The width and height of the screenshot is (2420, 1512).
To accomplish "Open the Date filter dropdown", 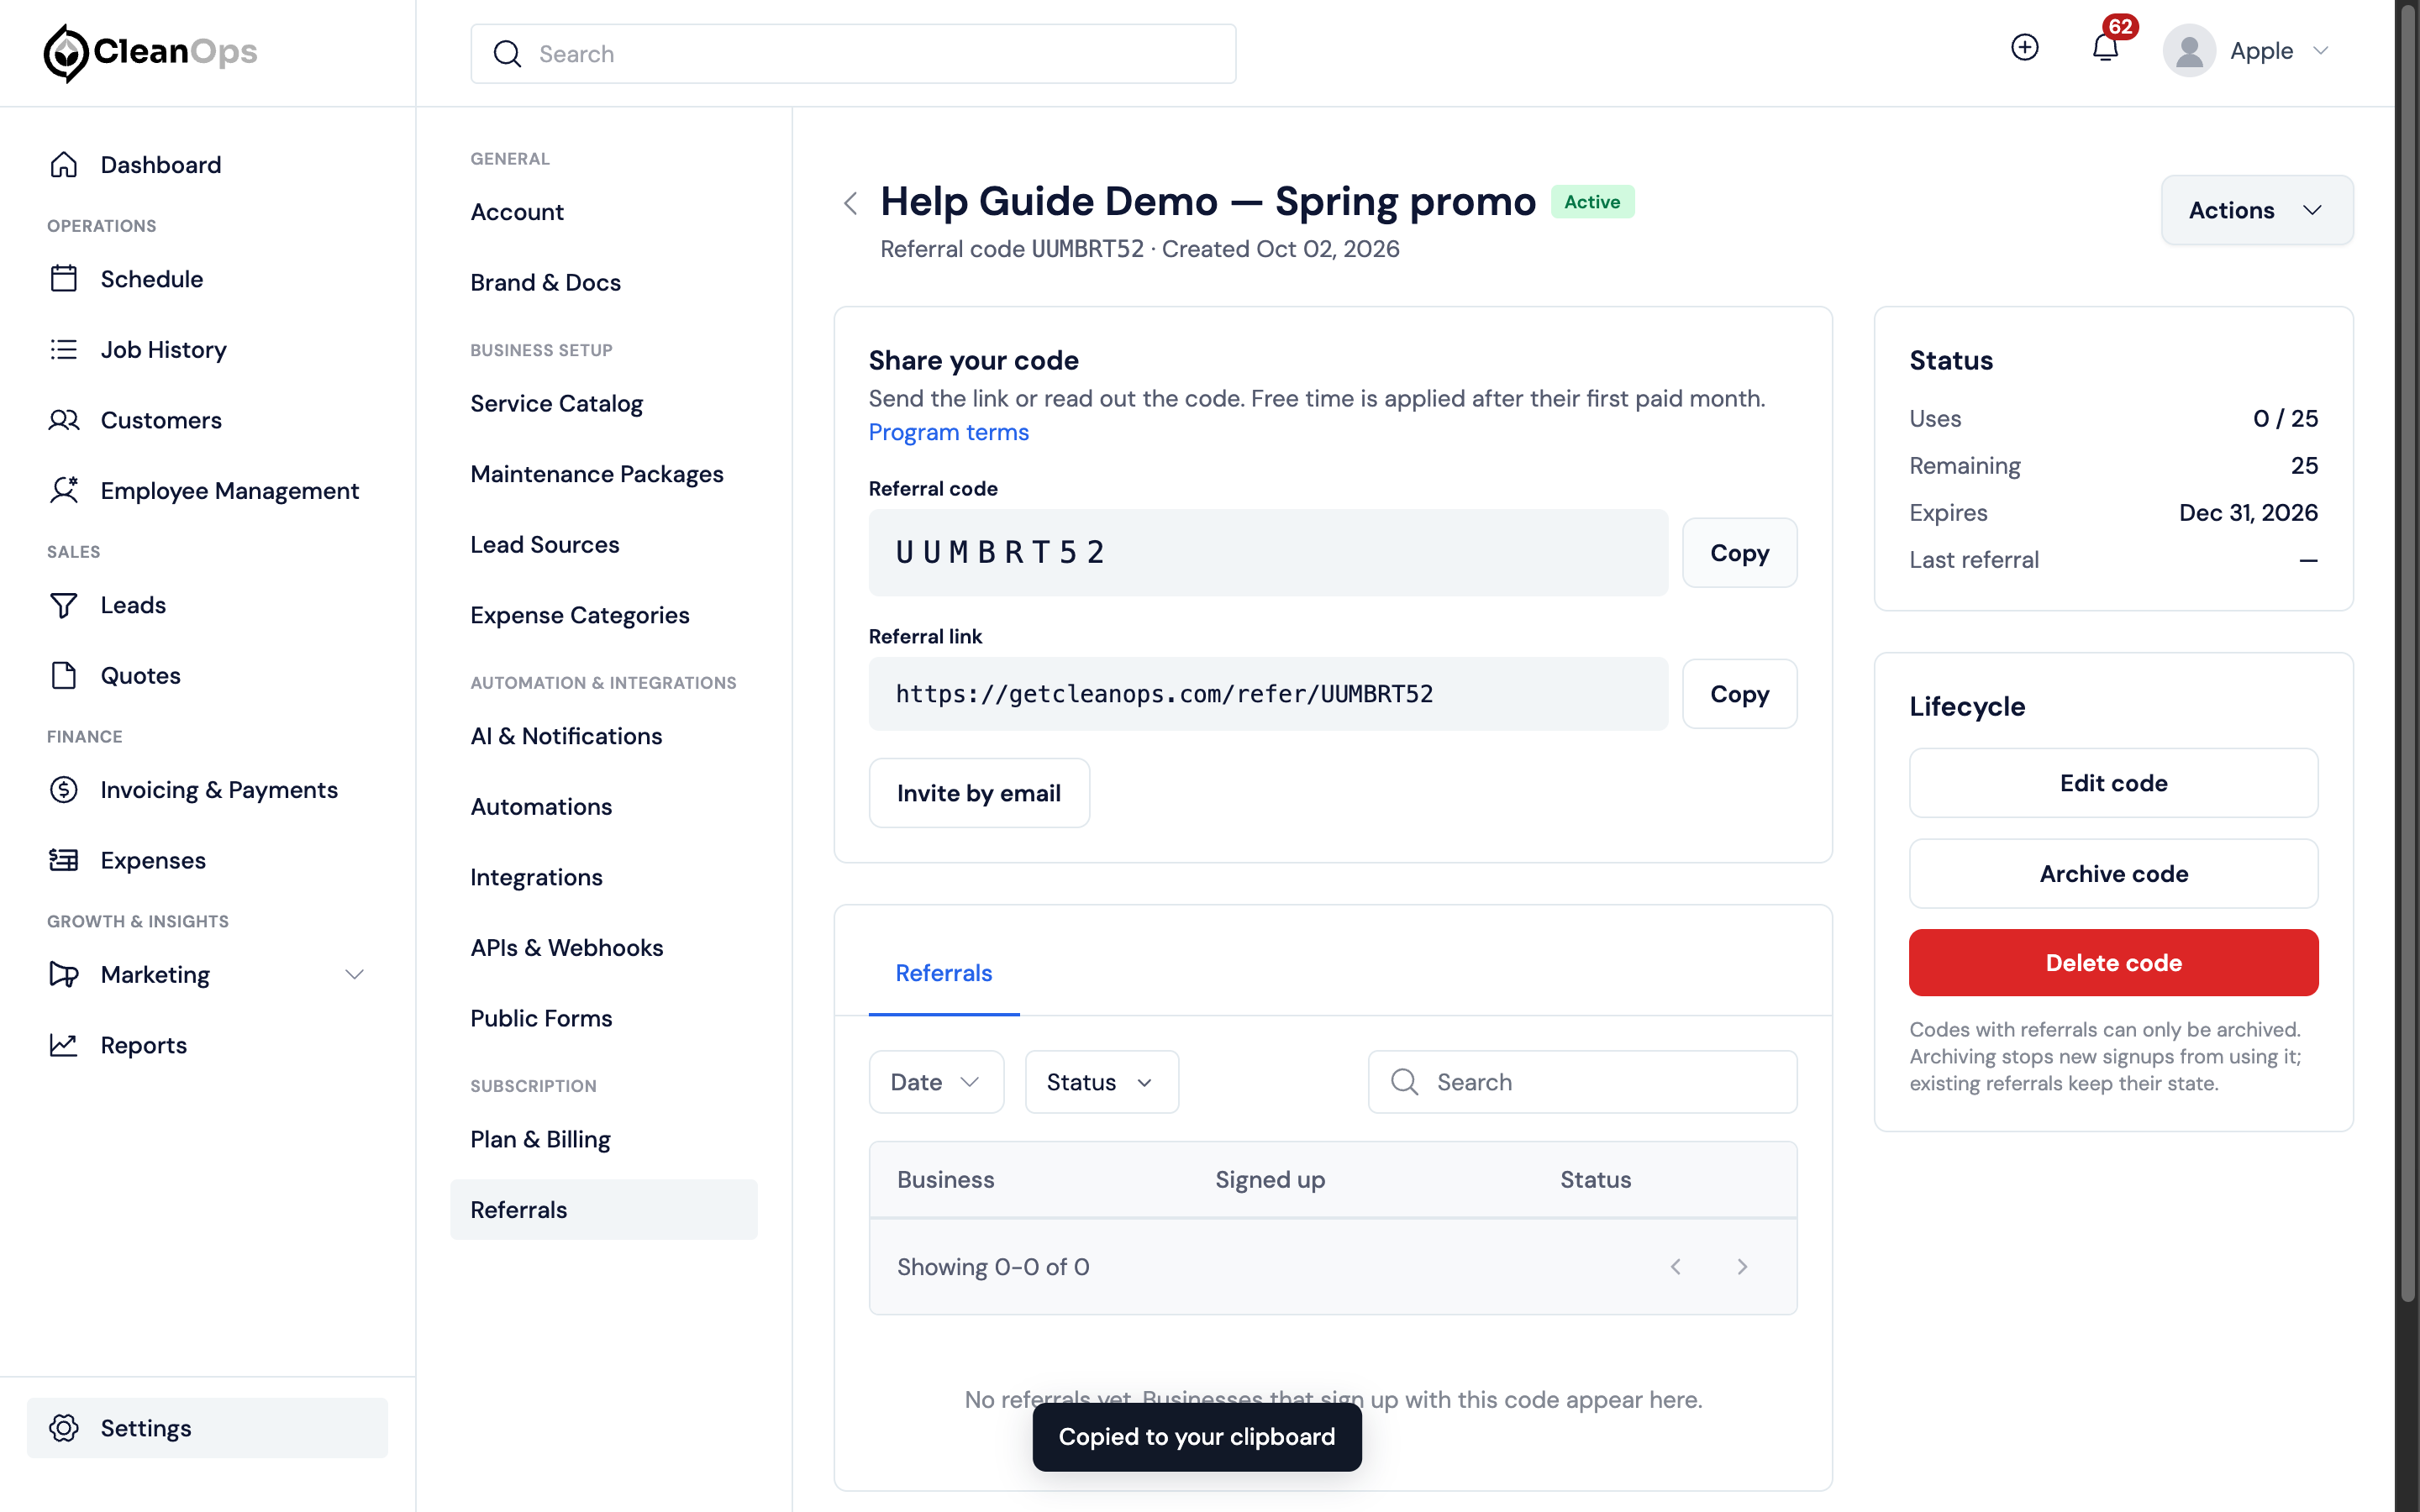I will [x=936, y=1082].
